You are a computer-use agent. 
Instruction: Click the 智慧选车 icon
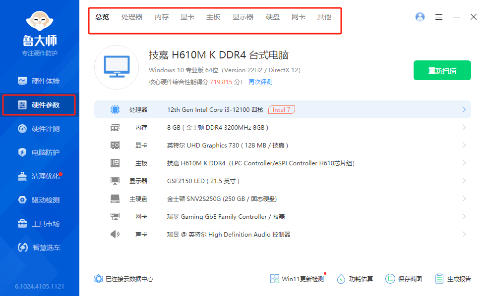(x=23, y=247)
